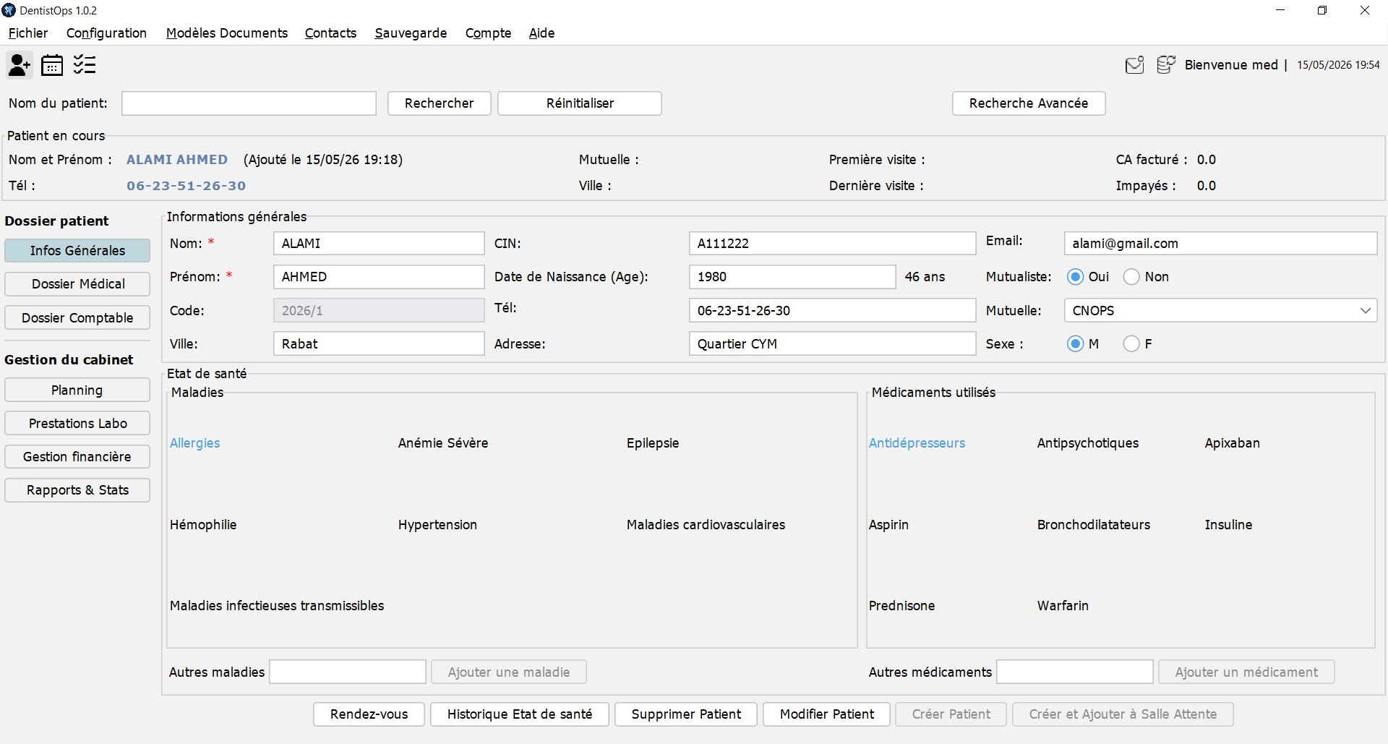The height and width of the screenshot is (744, 1388).
Task: Select Bronchodilatateurs medication
Action: tap(1094, 525)
